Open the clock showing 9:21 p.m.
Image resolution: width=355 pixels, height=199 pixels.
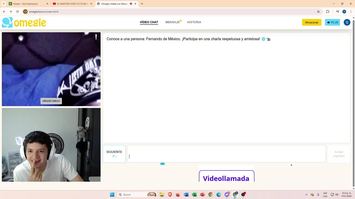coord(347,195)
